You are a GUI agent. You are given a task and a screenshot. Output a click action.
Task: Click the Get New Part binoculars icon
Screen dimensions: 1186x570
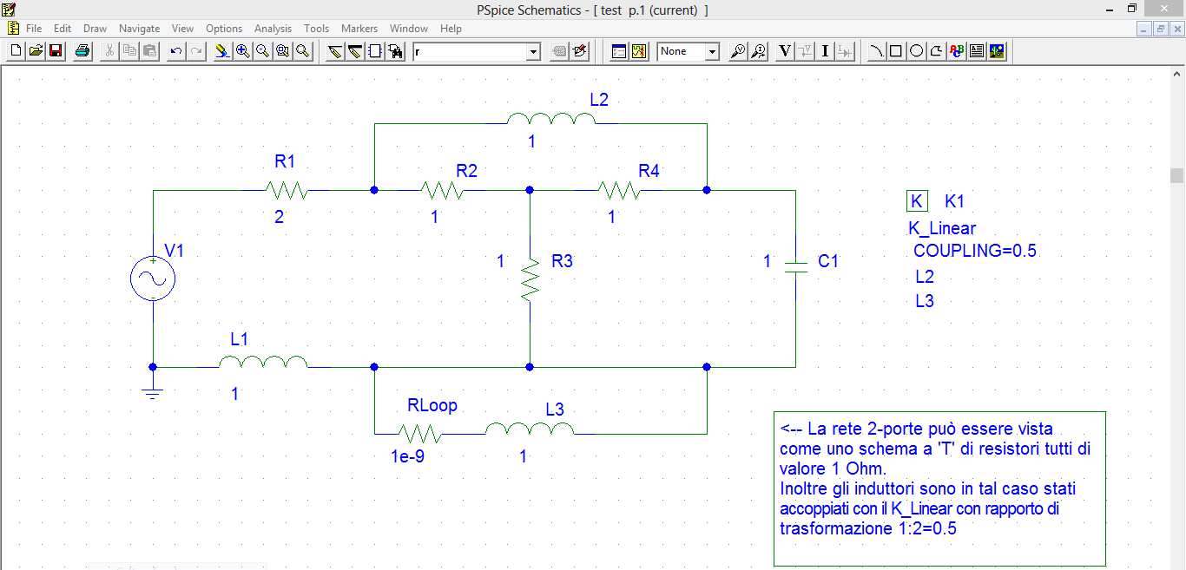(x=396, y=51)
